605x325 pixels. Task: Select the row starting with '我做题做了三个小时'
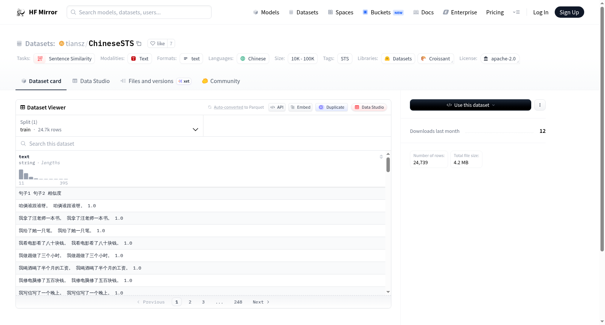200,256
